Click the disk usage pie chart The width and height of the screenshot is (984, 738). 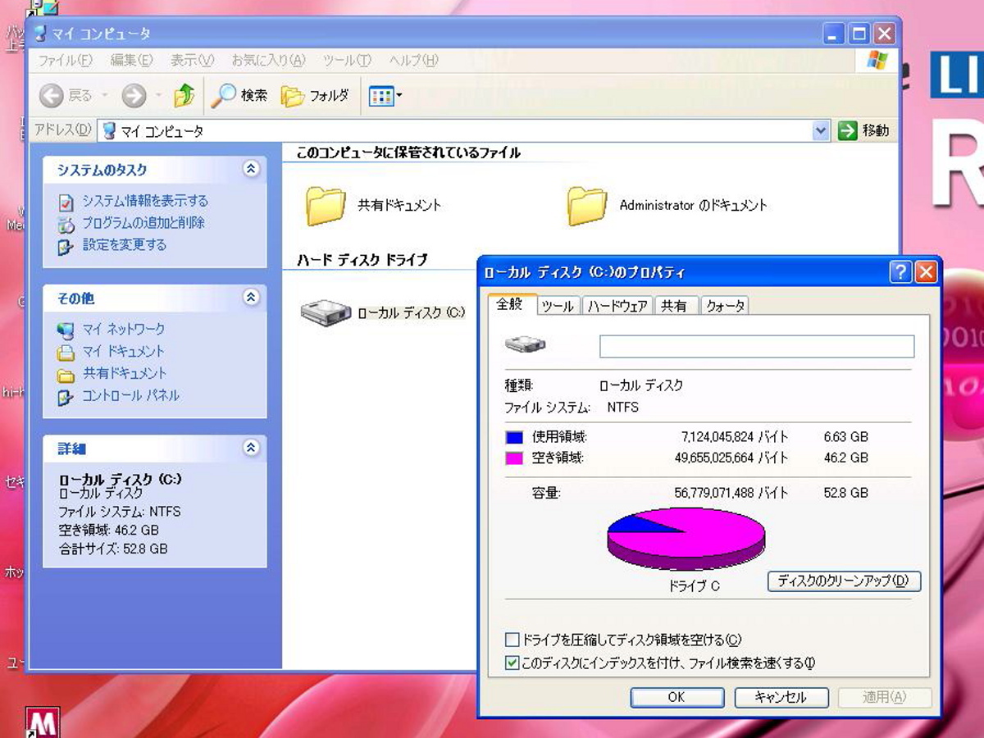click(686, 538)
